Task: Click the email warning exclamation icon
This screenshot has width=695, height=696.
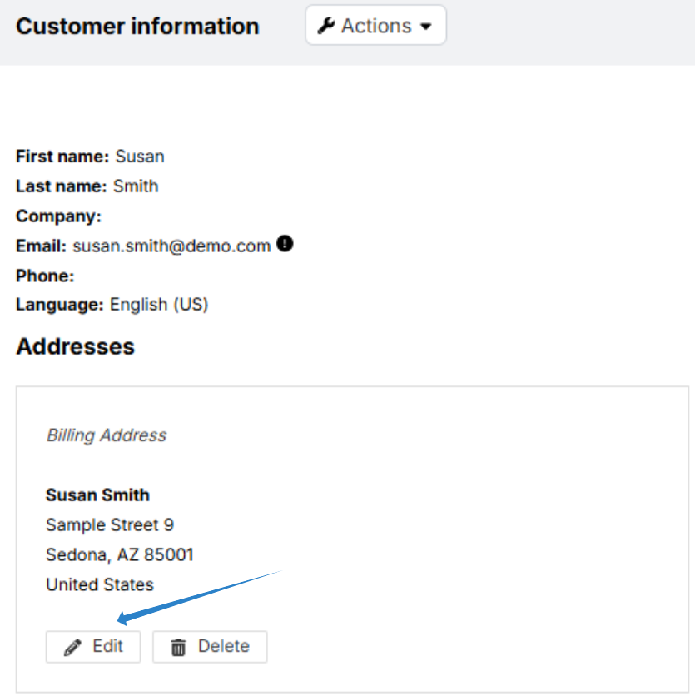Action: point(285,244)
